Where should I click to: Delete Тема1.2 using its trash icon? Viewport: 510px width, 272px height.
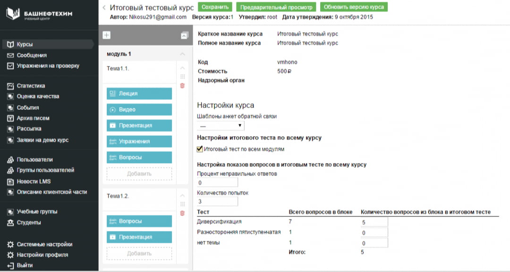coord(182,213)
